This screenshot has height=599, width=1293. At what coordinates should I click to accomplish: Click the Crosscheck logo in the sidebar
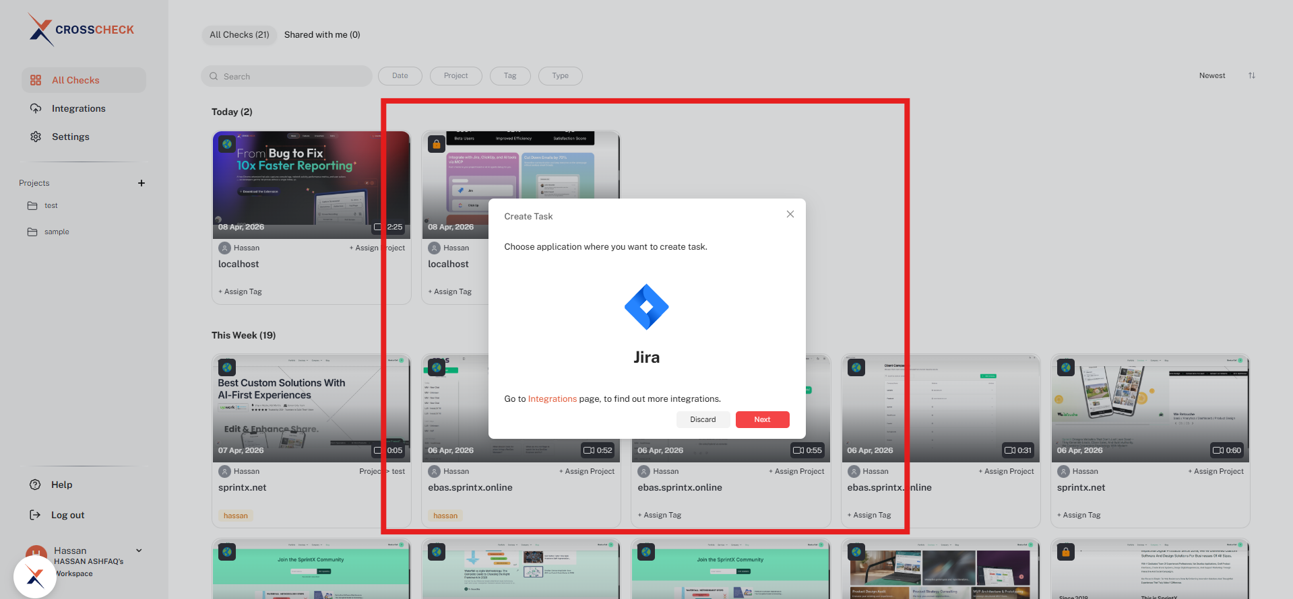[x=81, y=30]
